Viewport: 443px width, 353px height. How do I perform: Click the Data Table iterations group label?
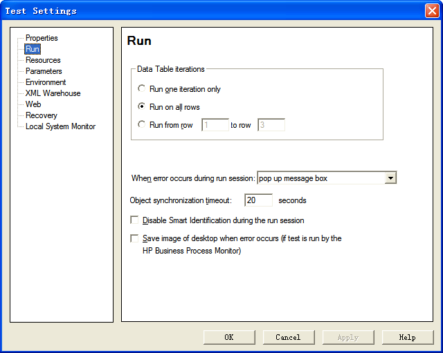[171, 69]
